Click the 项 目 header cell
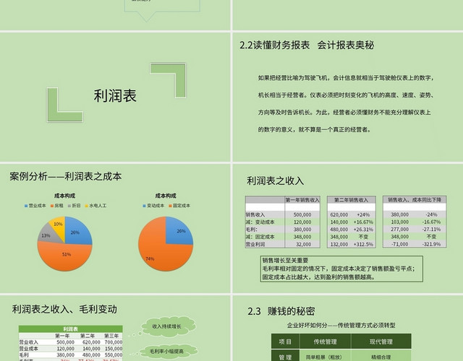The height and width of the screenshot is (361, 463). [x=285, y=342]
